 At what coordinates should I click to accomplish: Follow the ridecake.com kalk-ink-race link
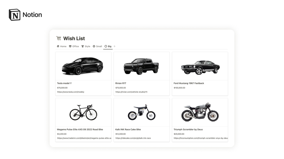point(133,138)
